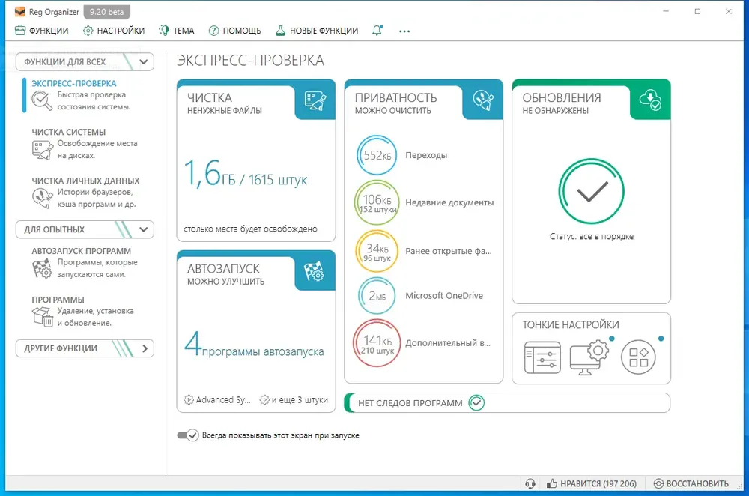
Task: Click the и еще 3 штуки link
Action: [x=294, y=400]
